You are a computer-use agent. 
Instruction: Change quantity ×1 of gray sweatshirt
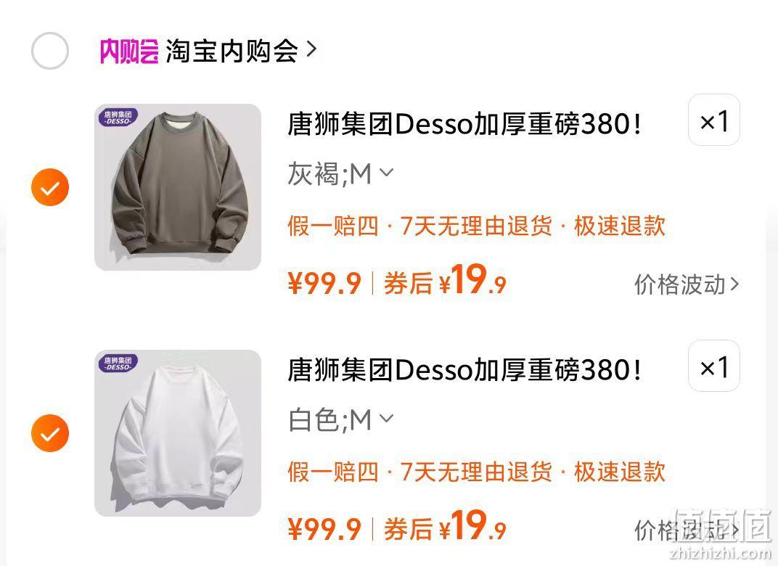pyautogui.click(x=714, y=120)
